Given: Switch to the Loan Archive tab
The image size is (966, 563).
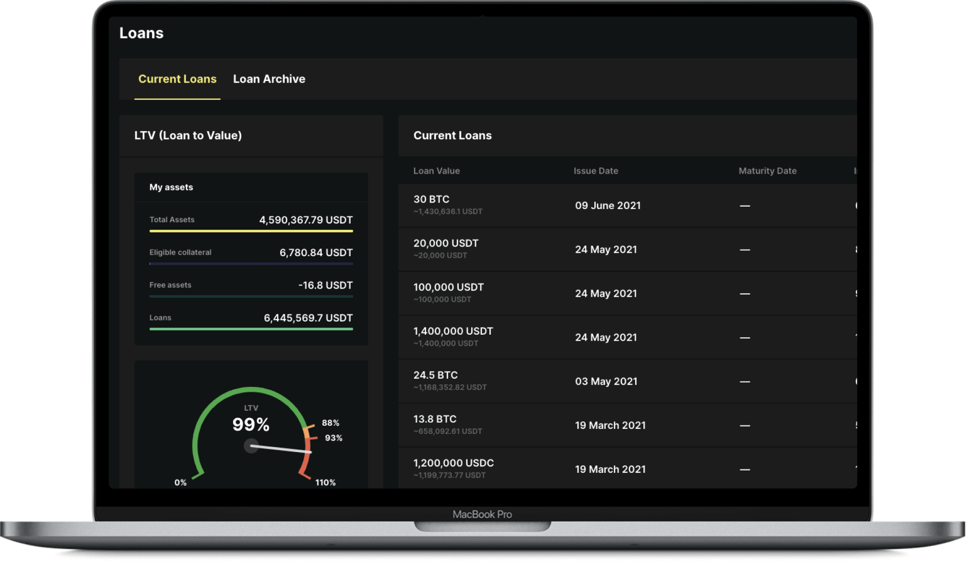Looking at the screenshot, I should tap(269, 79).
